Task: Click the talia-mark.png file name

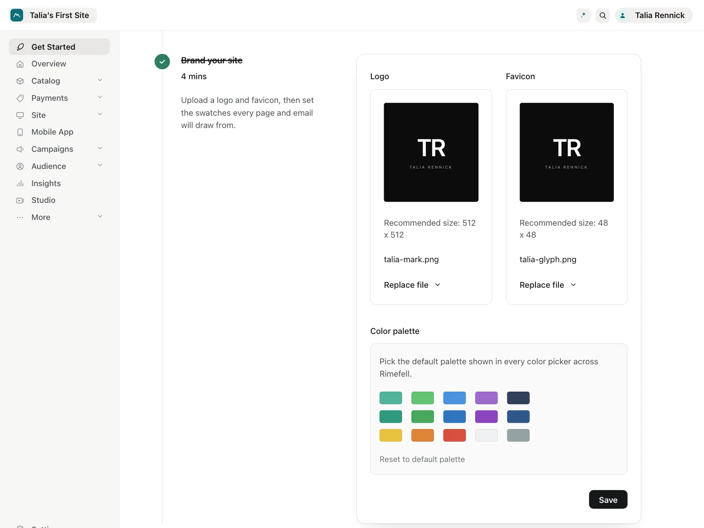Action: (x=411, y=260)
